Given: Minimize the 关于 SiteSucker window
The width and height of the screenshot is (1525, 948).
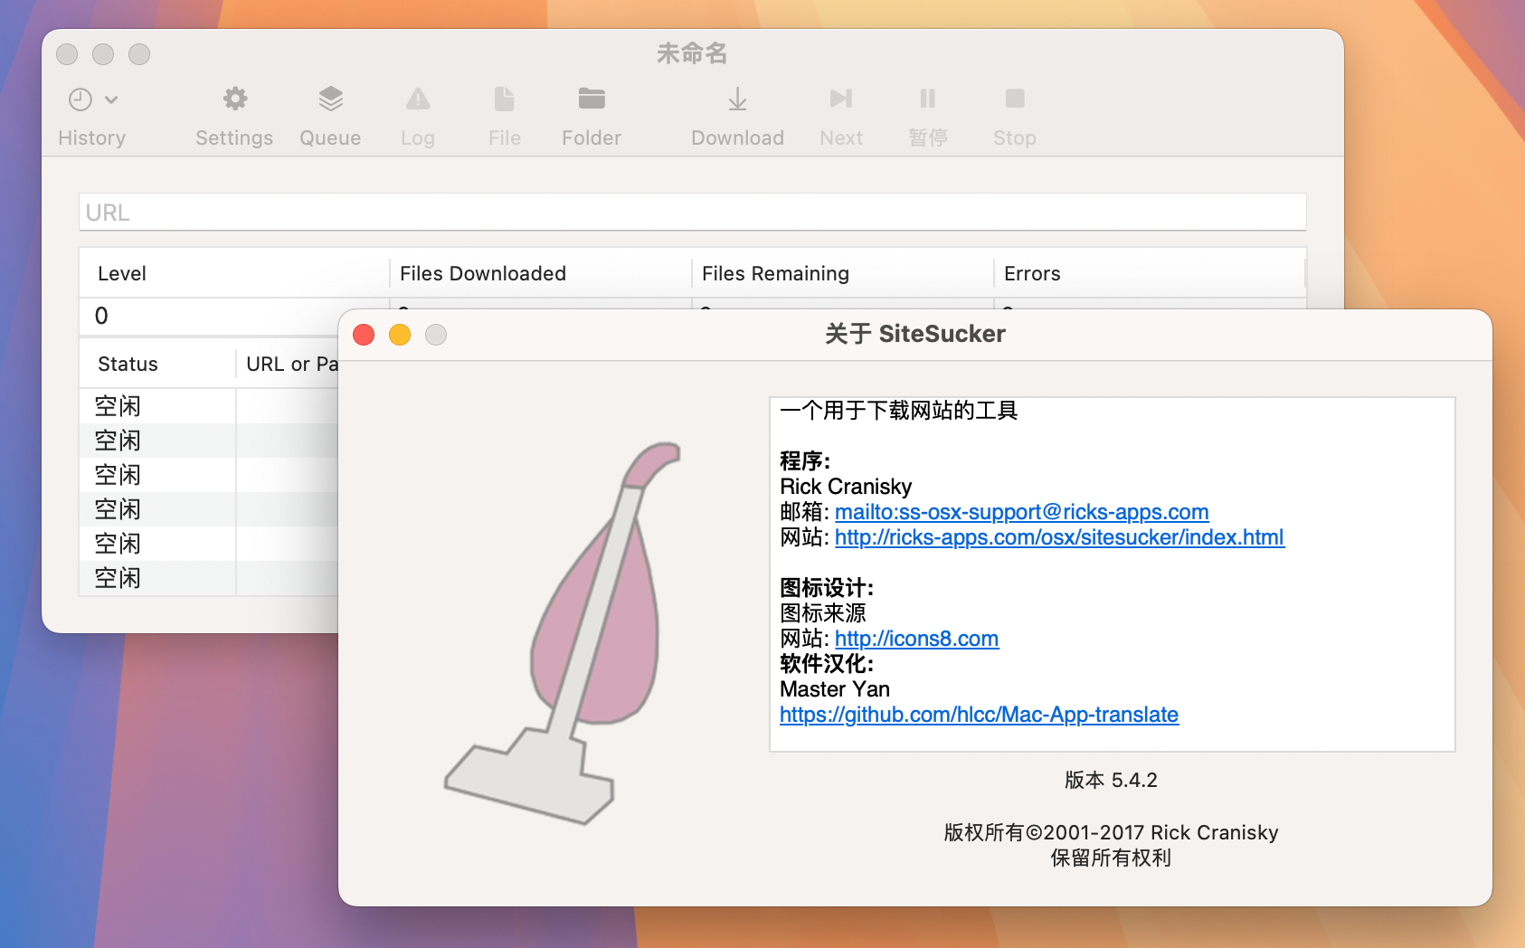Looking at the screenshot, I should pos(400,335).
